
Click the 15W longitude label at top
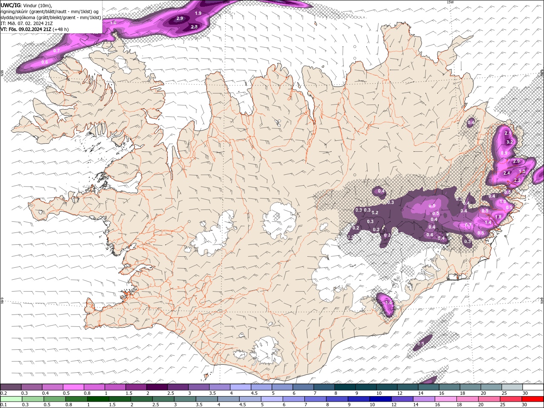click(x=450, y=2)
